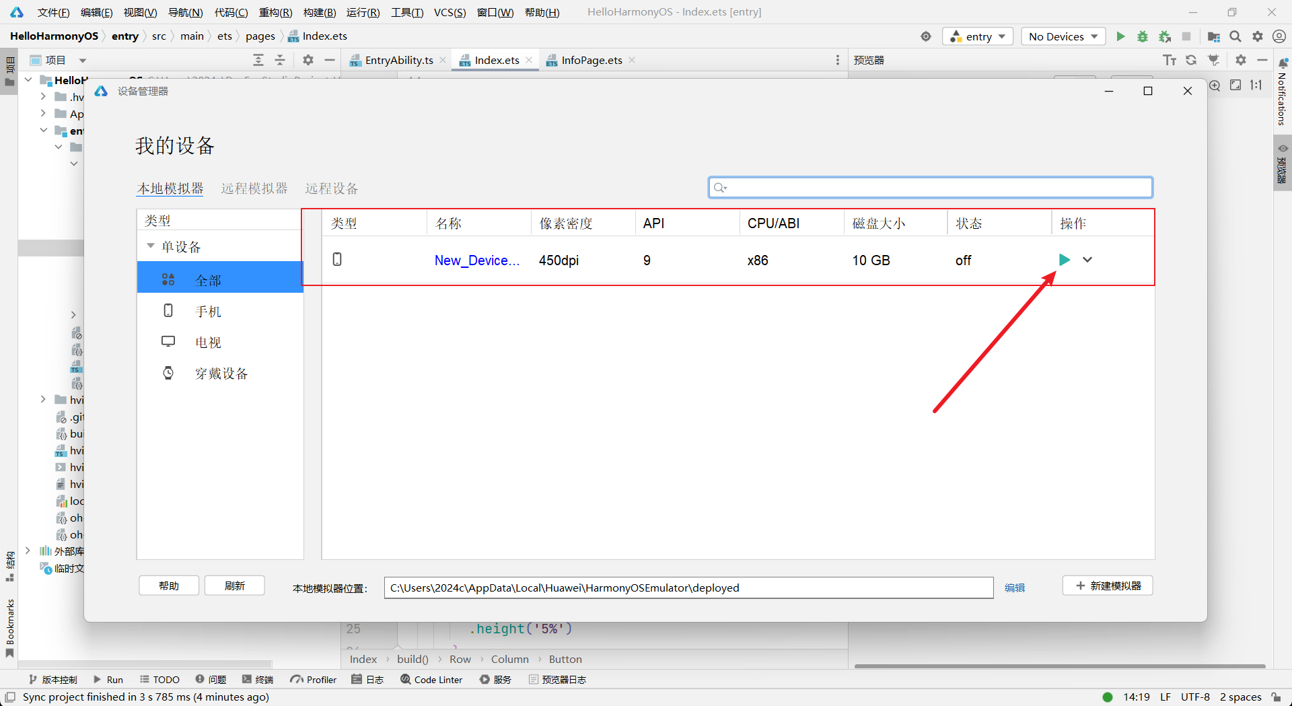The width and height of the screenshot is (1292, 706).
Task: Collapse the 单设备 category group
Action: click(151, 246)
